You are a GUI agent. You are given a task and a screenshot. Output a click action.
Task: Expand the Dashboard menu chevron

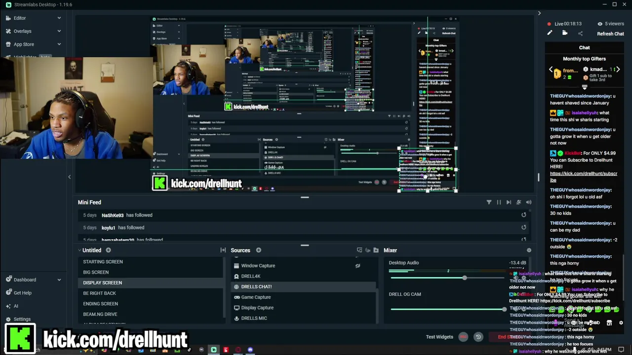(59, 280)
